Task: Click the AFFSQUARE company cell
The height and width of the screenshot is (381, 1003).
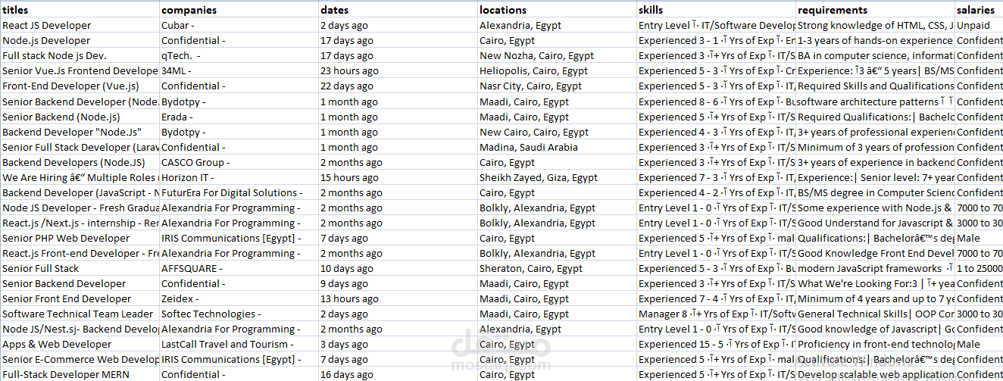Action: pyautogui.click(x=239, y=268)
